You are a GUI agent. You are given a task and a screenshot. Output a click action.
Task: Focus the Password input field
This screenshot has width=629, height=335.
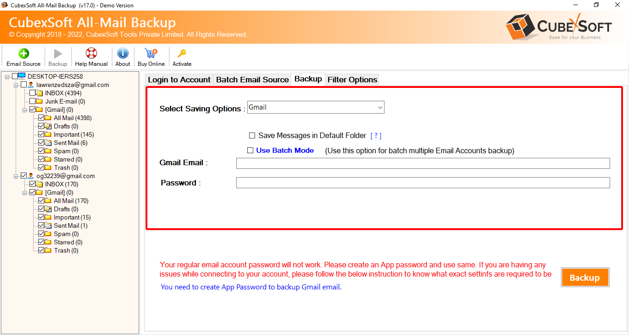[423, 183]
